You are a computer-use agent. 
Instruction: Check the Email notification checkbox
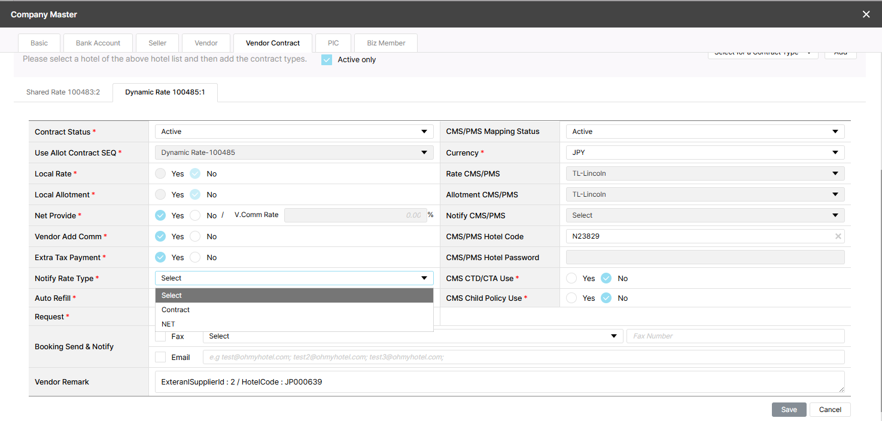click(x=160, y=357)
